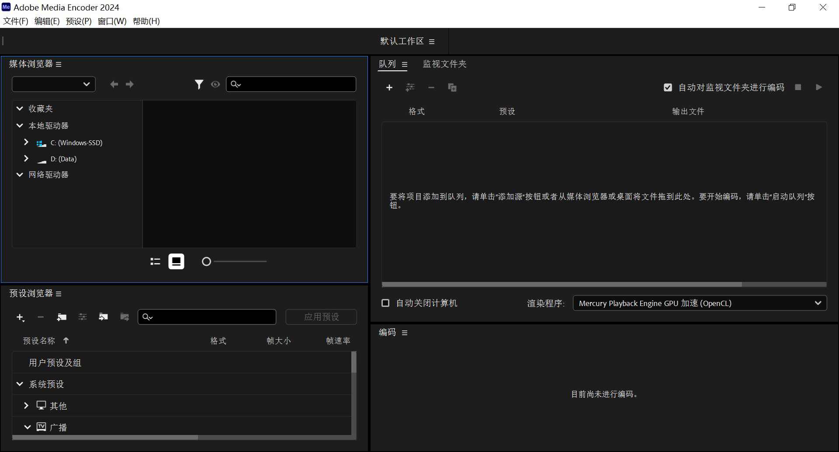
Task: Open the 编码 panel menu icon
Action: [x=405, y=333]
